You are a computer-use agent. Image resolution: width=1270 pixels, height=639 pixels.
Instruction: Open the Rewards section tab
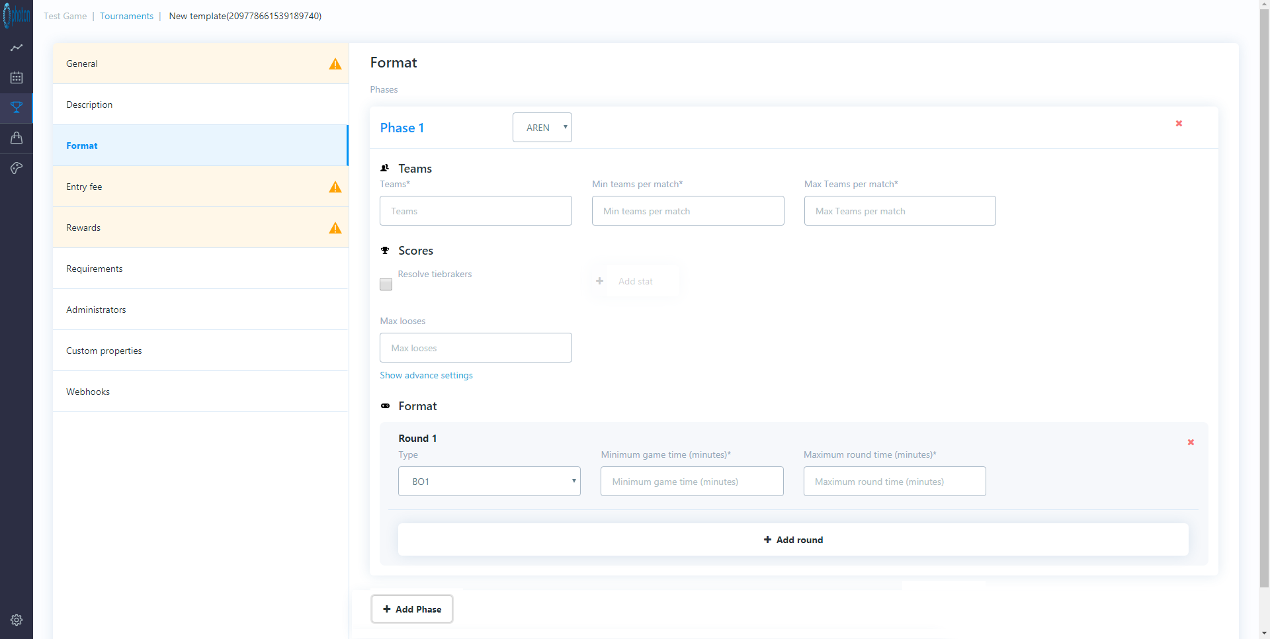pyautogui.click(x=200, y=228)
